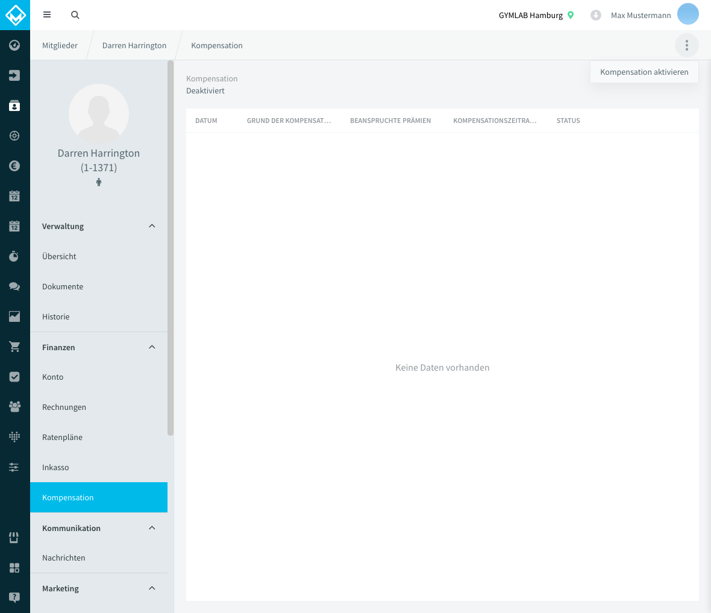
Task: Open the stopwatch sidebar icon
Action: pos(14,256)
